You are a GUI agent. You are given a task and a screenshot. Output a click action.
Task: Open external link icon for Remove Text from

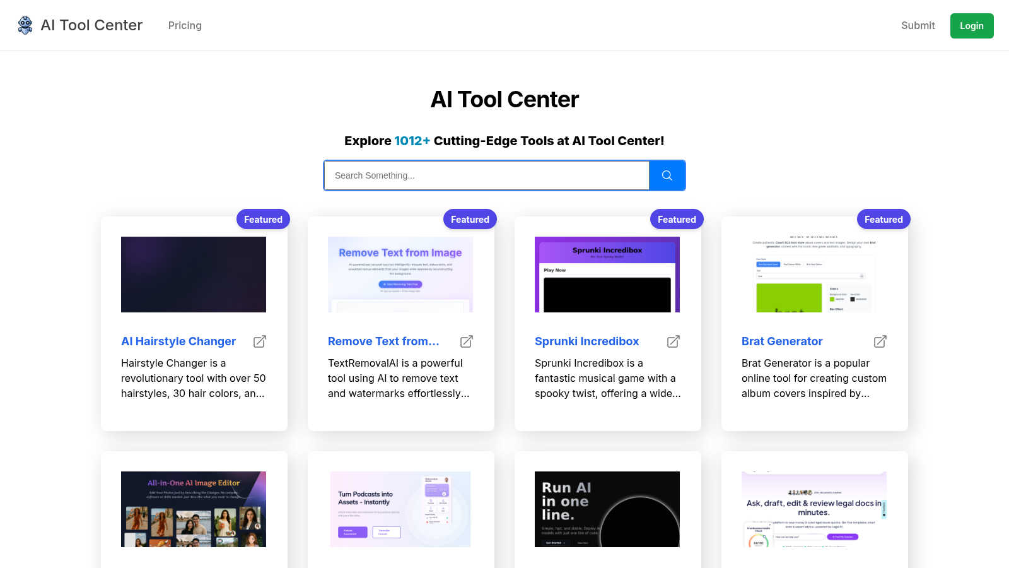coord(467,341)
